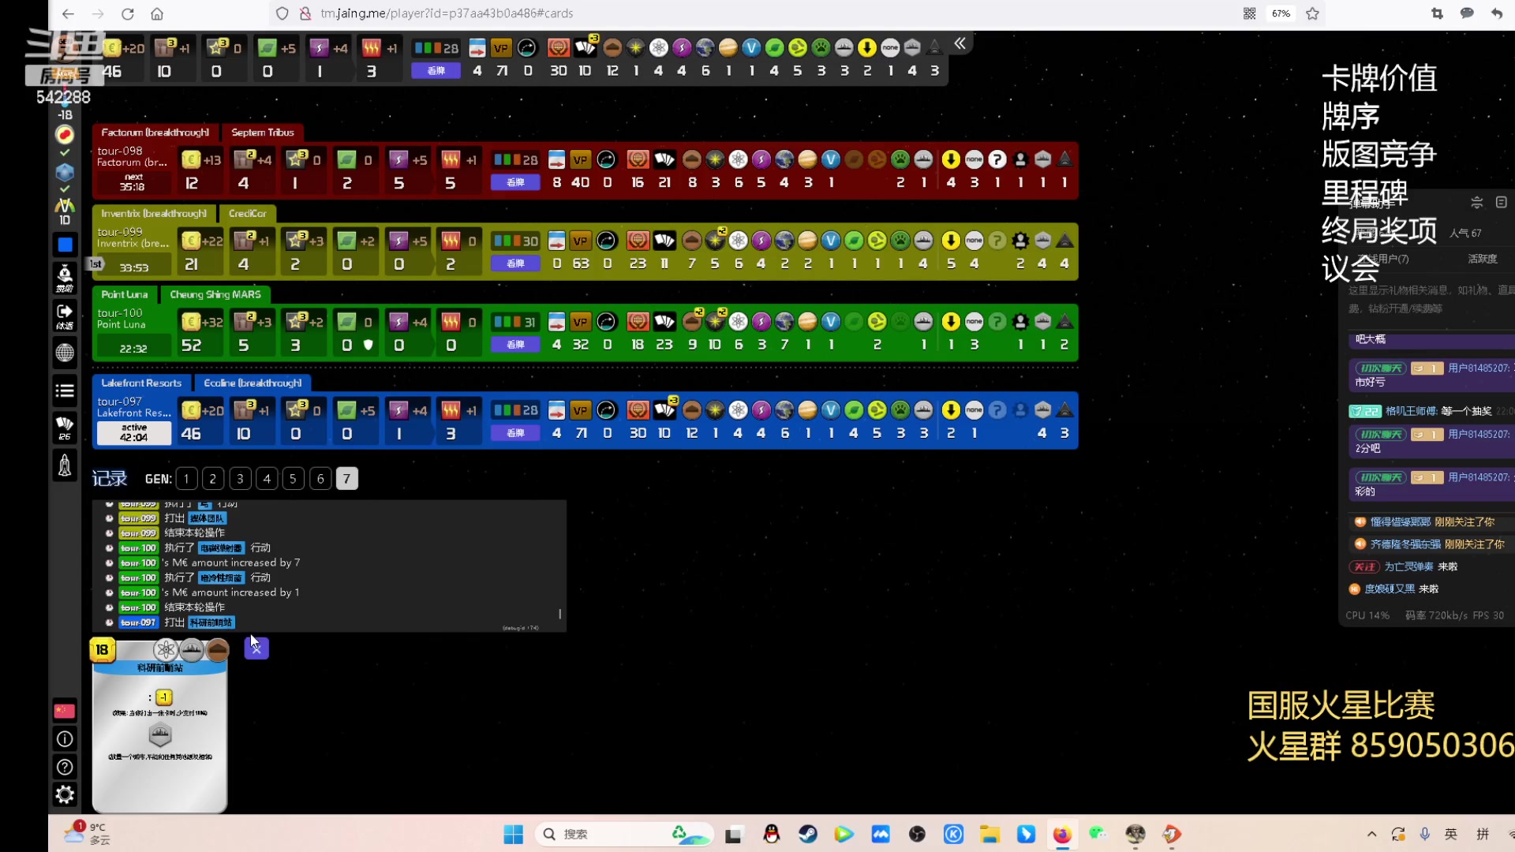This screenshot has height=852, width=1515.
Task: Open the Septem Tribus corporation tab
Action: click(x=263, y=133)
